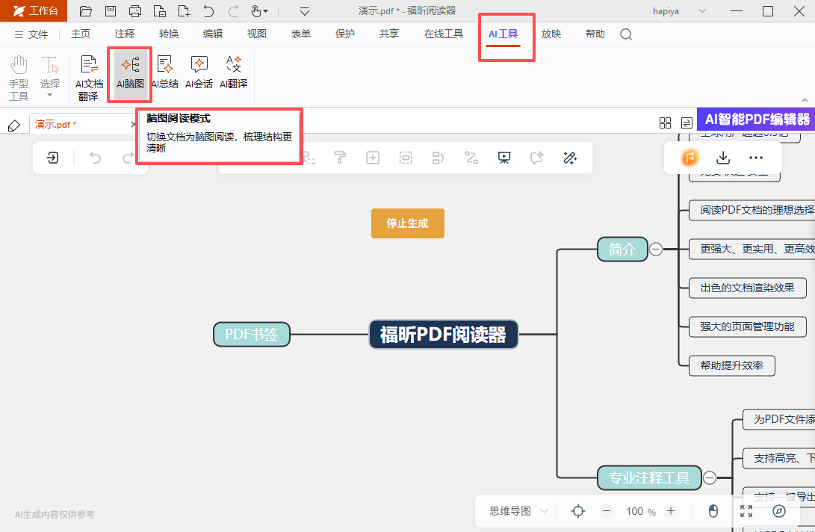The width and height of the screenshot is (815, 532).
Task: Click 停止生成 to stop generation
Action: 408,223
